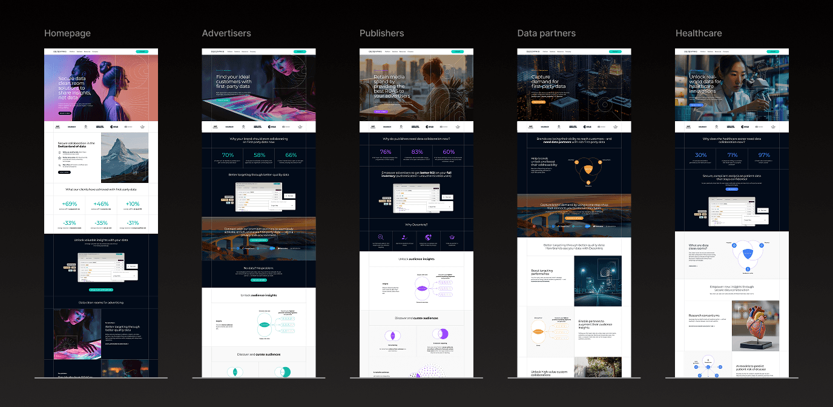
Task: Click the 66% stat on Advertisers mockup
Action: (291, 155)
